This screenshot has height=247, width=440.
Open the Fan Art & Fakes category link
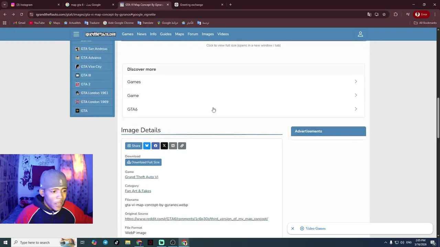click(x=138, y=191)
